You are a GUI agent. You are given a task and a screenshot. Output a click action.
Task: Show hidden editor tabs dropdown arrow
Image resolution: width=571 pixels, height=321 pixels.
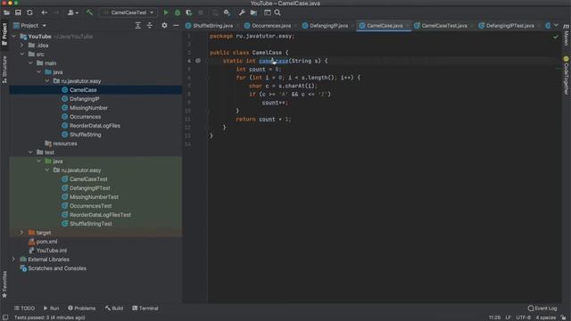click(556, 26)
